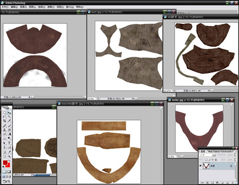Select the Eyedropper tool

coord(9,152)
